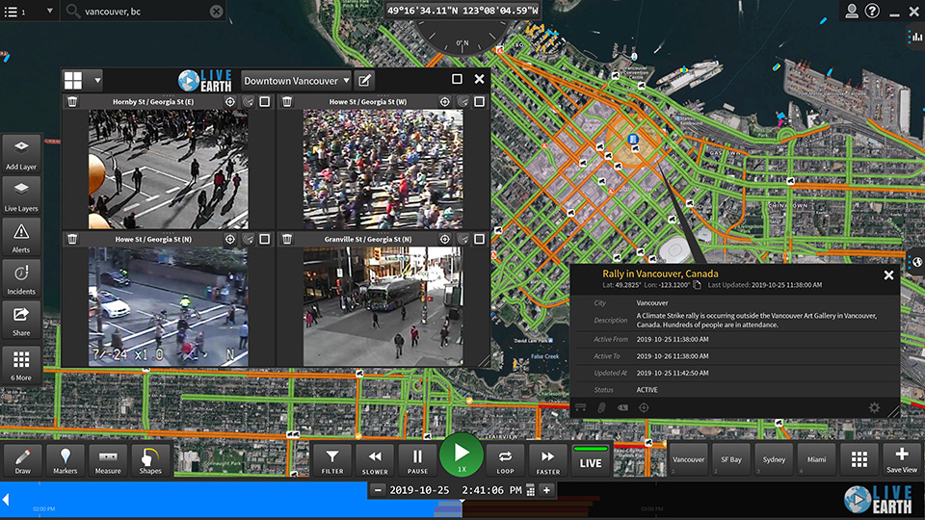Toggle radar icon for Hornby St / Georgia St (E)
Viewport: 925px width, 520px height.
[x=249, y=102]
